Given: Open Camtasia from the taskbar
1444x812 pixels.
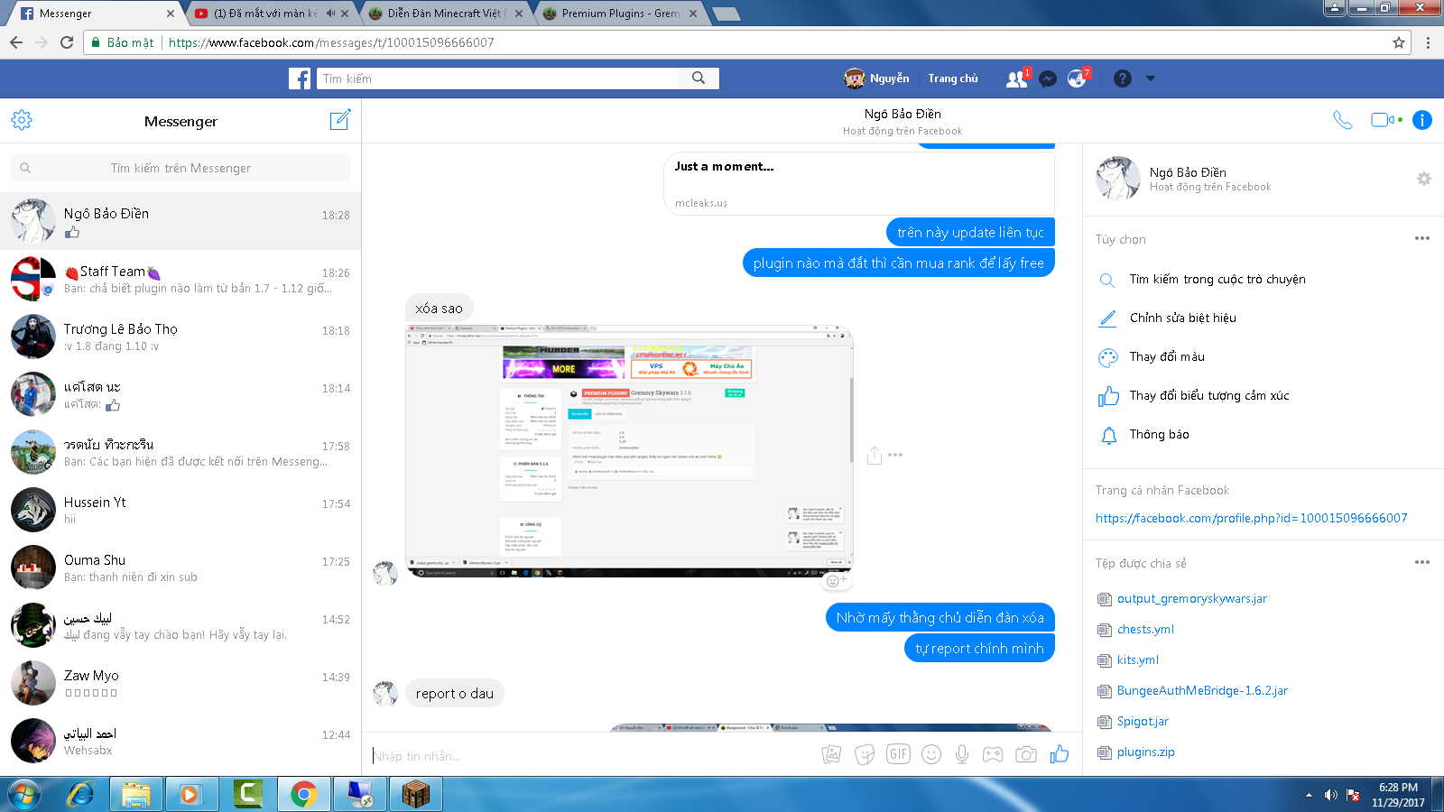Looking at the screenshot, I should [248, 794].
